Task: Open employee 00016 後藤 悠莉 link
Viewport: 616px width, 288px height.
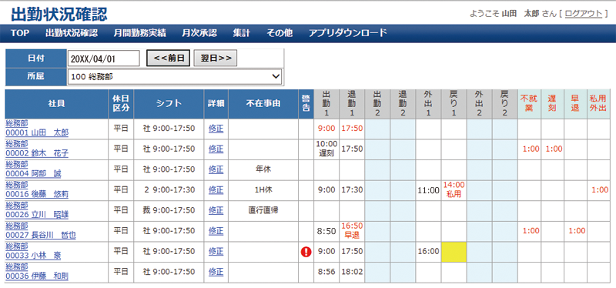Action: click(x=37, y=194)
